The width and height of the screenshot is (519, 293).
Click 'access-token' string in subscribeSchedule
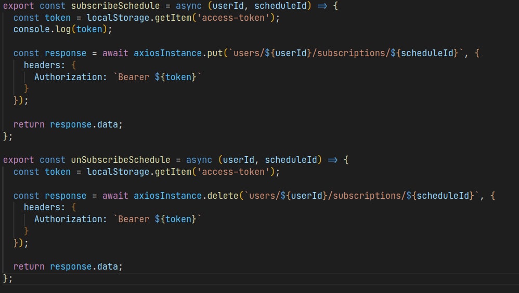click(x=233, y=18)
